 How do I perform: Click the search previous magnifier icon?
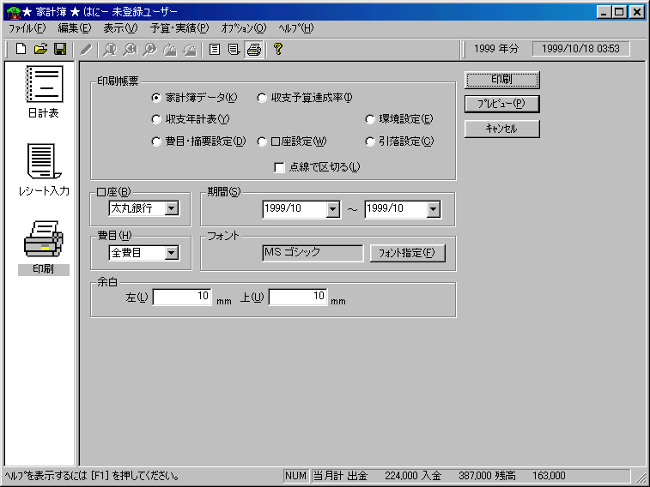(130, 49)
